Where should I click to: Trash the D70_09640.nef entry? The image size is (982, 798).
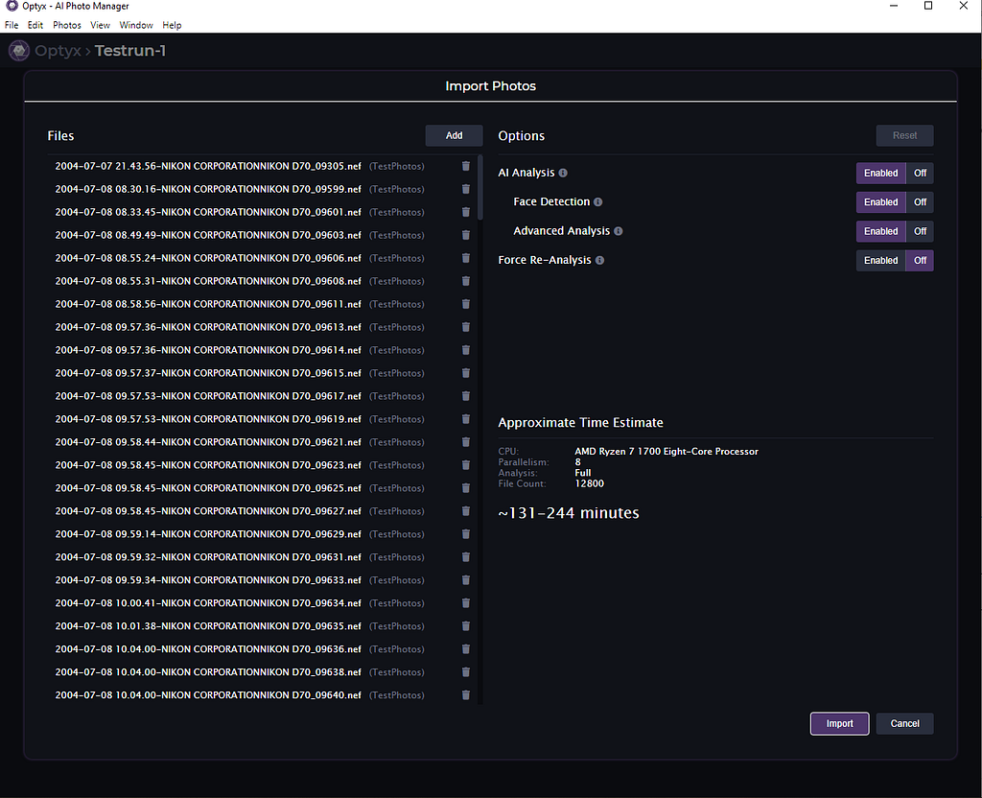coord(465,694)
